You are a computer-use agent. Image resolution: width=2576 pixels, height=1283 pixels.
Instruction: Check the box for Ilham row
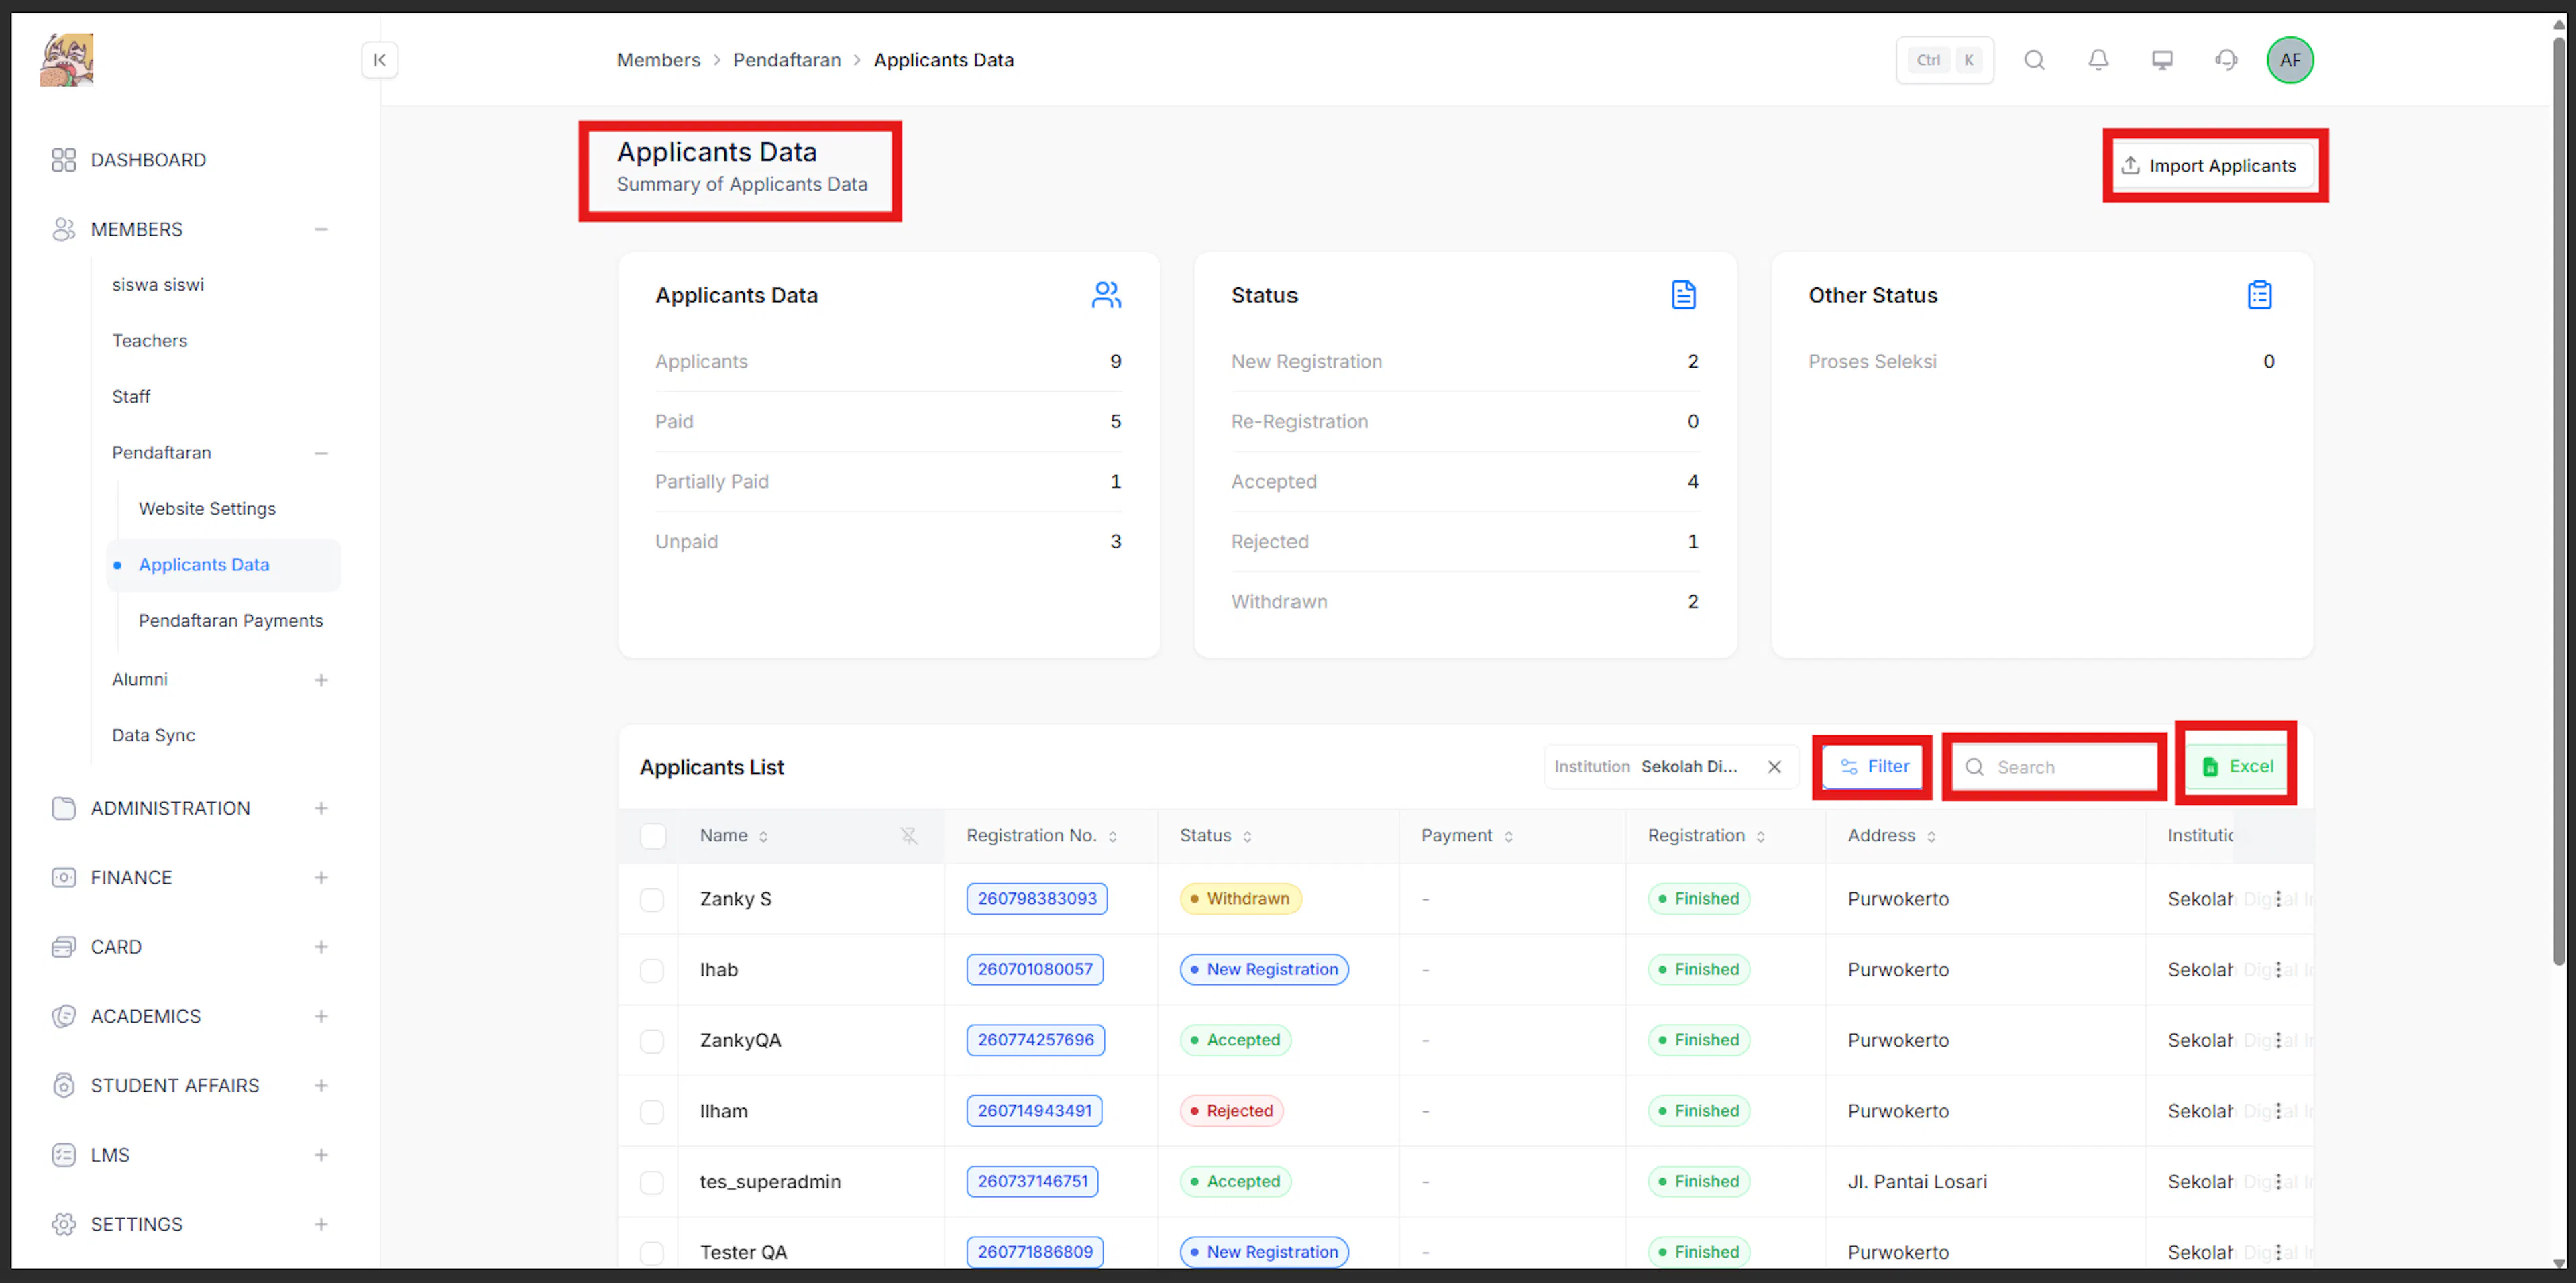tap(652, 1111)
